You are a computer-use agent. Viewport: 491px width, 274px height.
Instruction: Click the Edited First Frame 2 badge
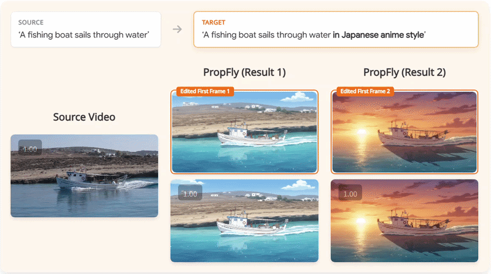coord(365,91)
